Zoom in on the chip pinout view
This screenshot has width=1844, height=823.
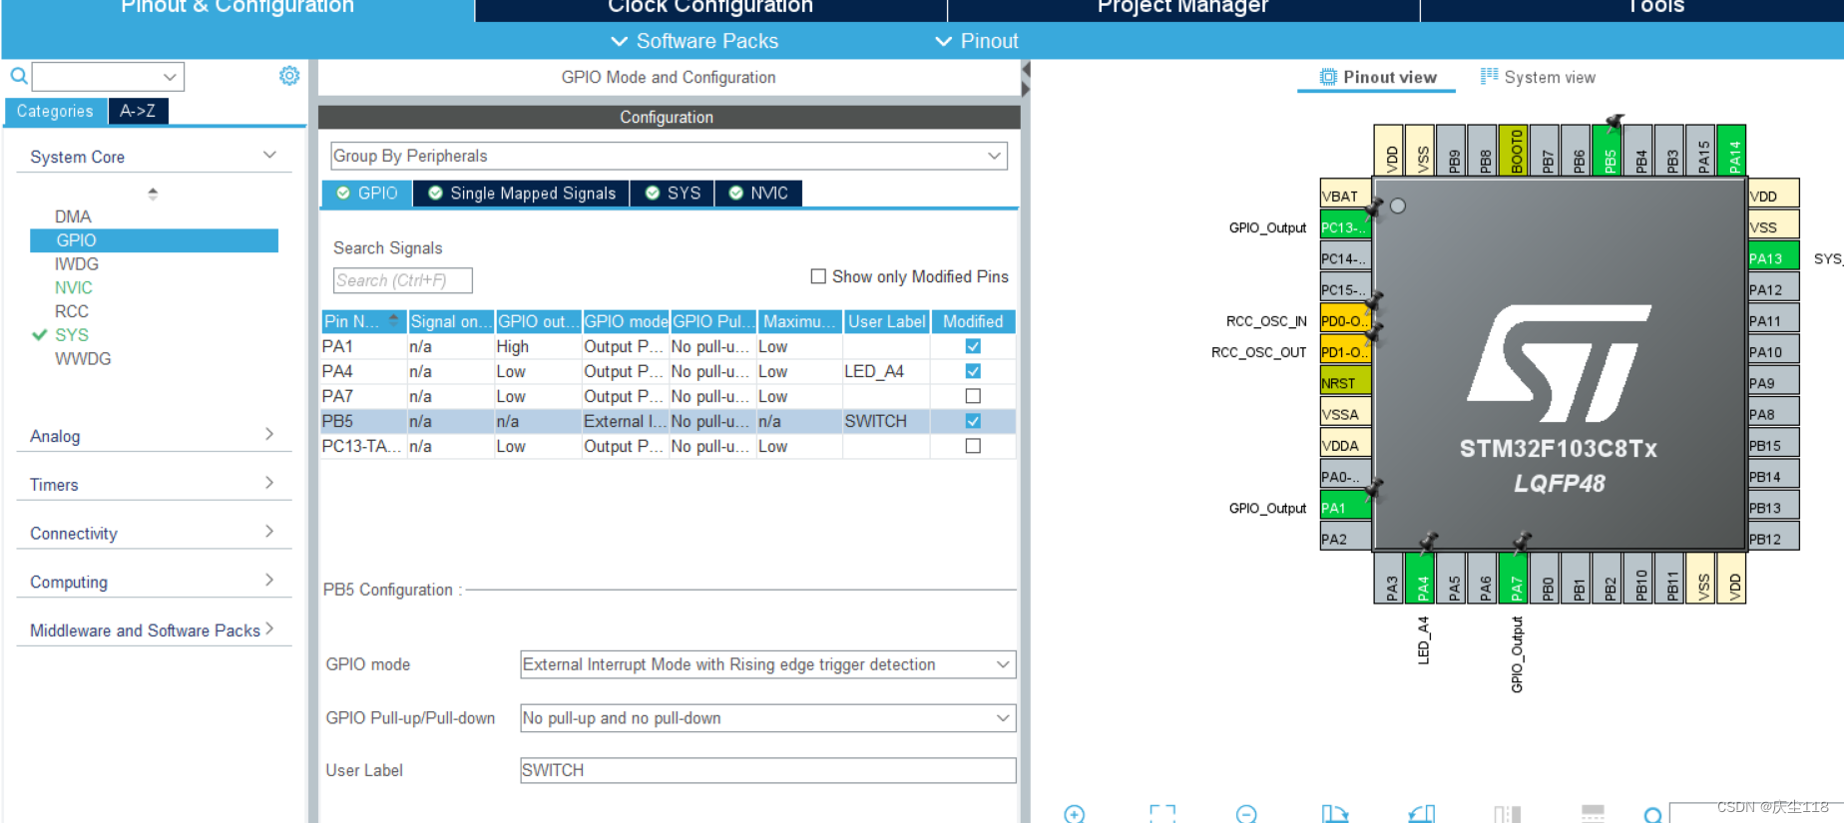coord(1075,814)
